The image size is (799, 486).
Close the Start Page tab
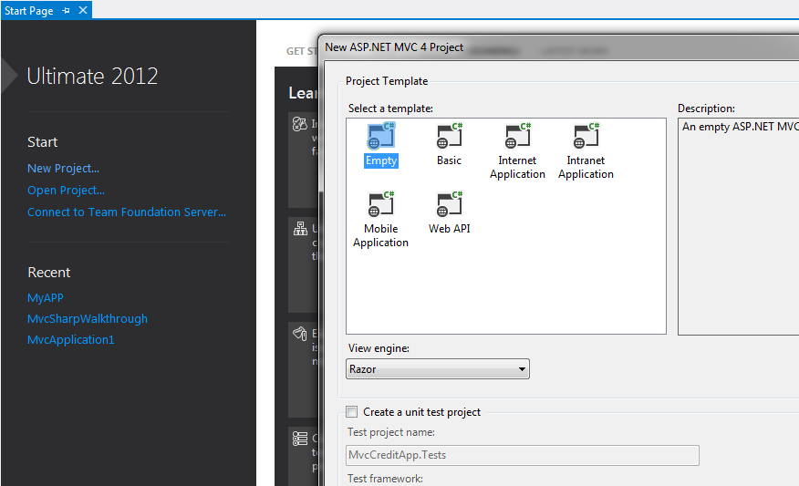pos(83,10)
